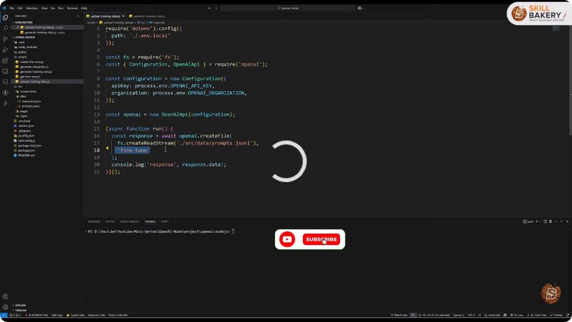This screenshot has width=572, height=322.
Task: Switch to the Debug Console tab
Action: 129,222
